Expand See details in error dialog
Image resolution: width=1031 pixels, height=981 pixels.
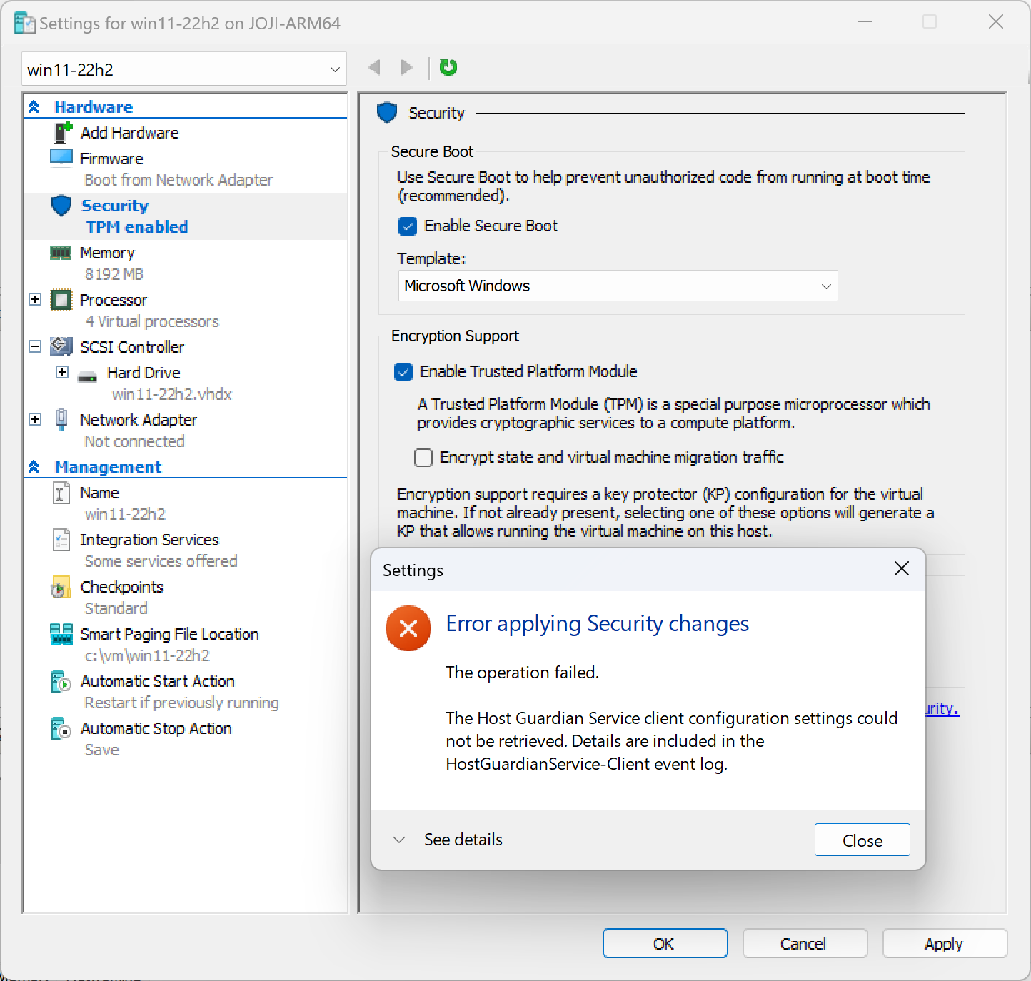tap(449, 840)
